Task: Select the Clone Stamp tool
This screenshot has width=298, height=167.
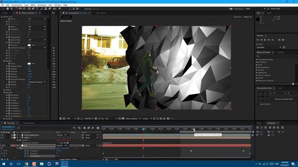Action: pos(46,9)
